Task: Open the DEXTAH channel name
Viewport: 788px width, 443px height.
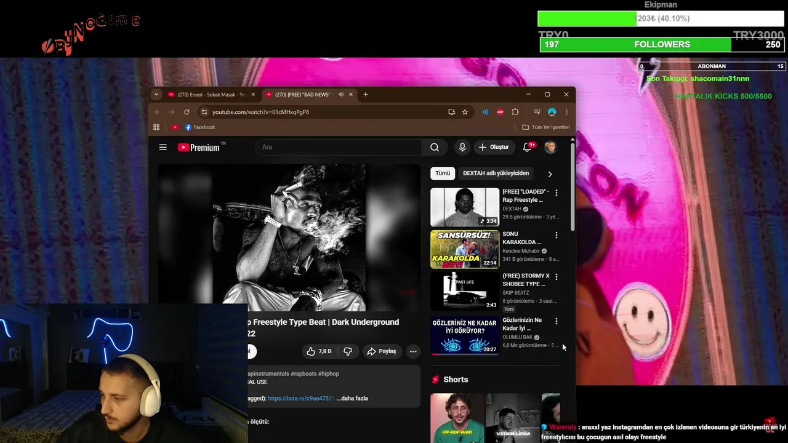Action: [512, 209]
